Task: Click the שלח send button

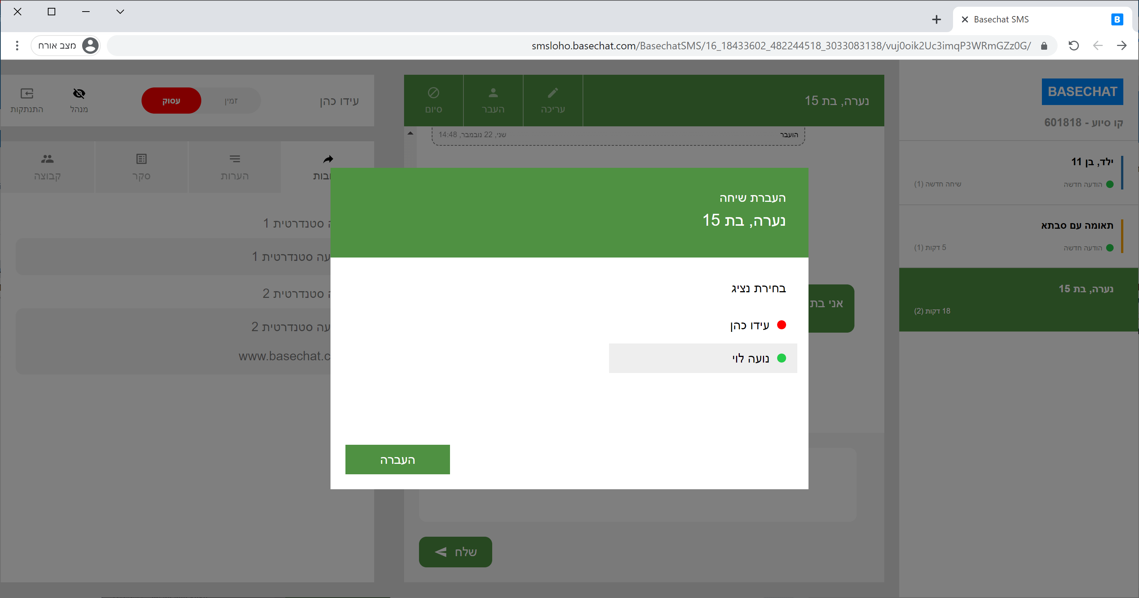Action: tap(456, 552)
